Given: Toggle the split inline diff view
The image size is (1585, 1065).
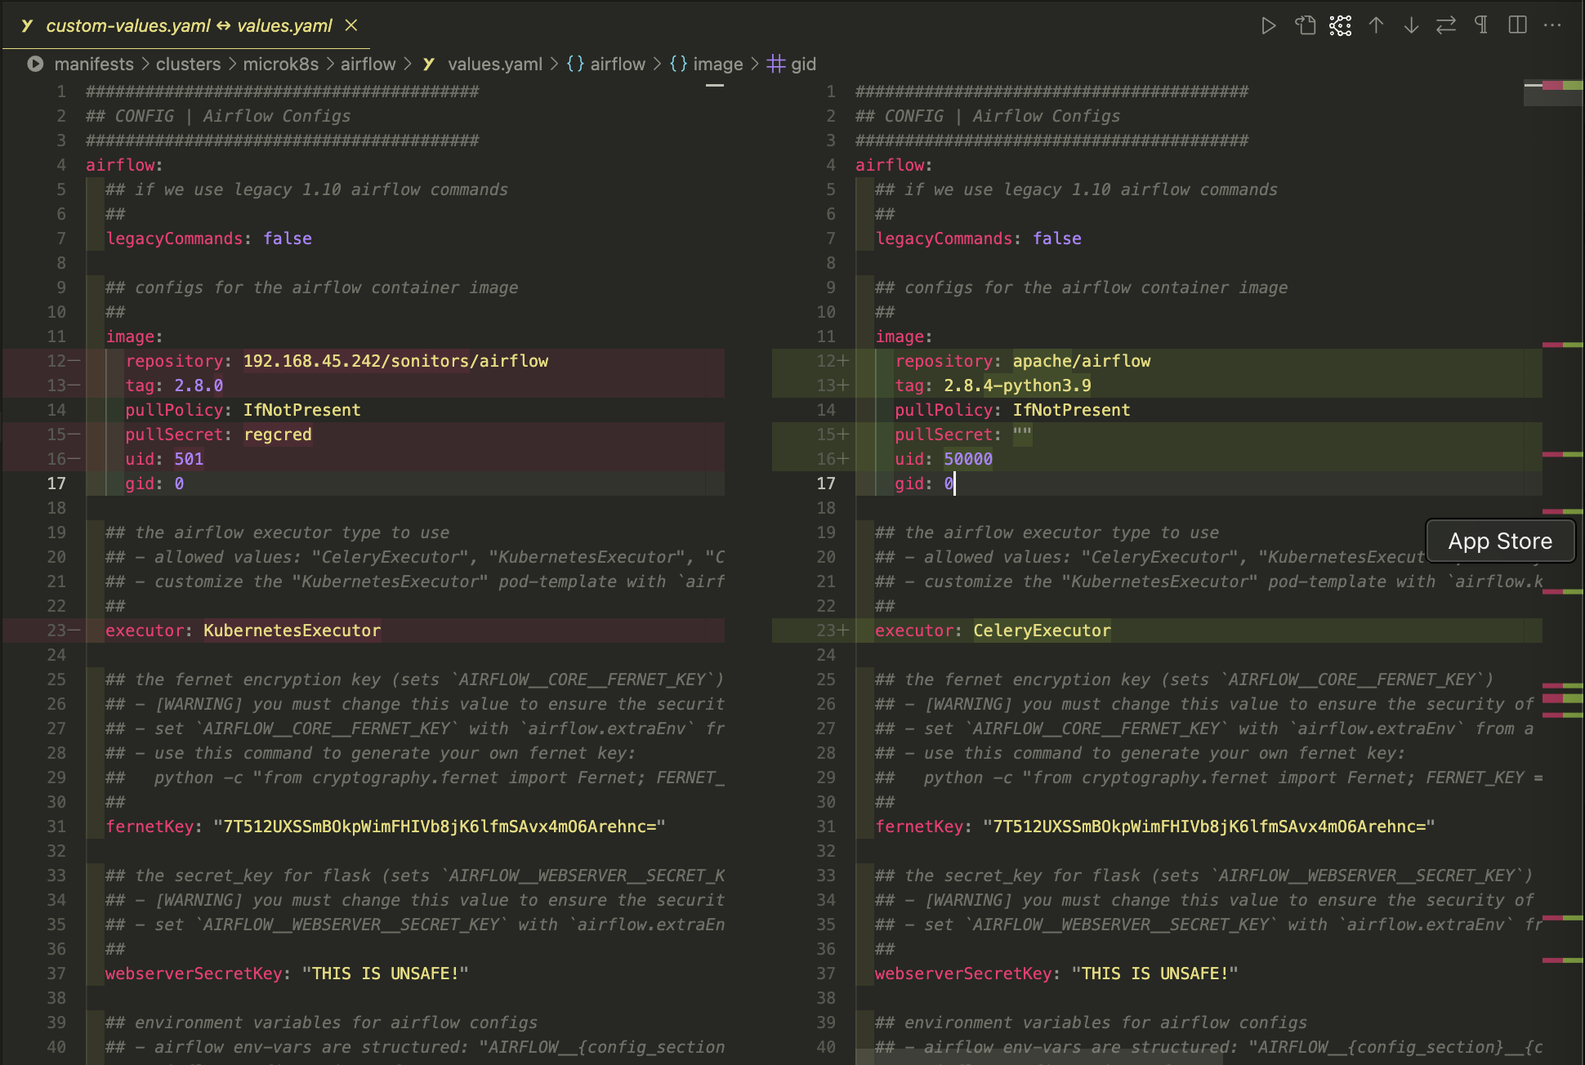Looking at the screenshot, I should click(x=1517, y=26).
